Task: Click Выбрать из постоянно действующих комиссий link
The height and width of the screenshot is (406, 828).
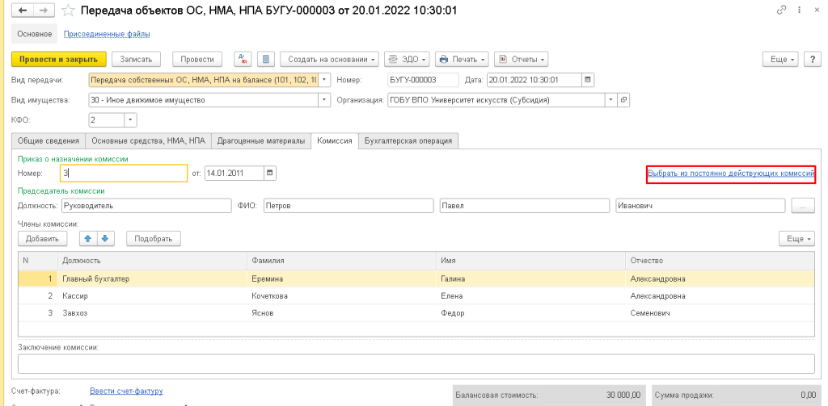Action: click(730, 174)
